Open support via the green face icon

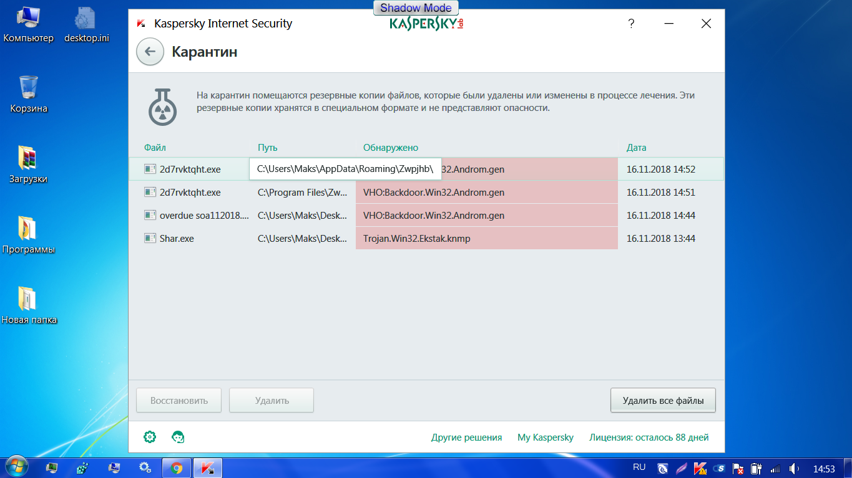pyautogui.click(x=178, y=437)
